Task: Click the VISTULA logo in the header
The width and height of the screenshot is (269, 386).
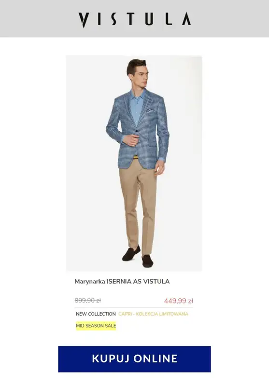Action: point(134,19)
